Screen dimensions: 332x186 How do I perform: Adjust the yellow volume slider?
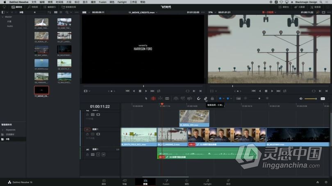click(x=311, y=99)
